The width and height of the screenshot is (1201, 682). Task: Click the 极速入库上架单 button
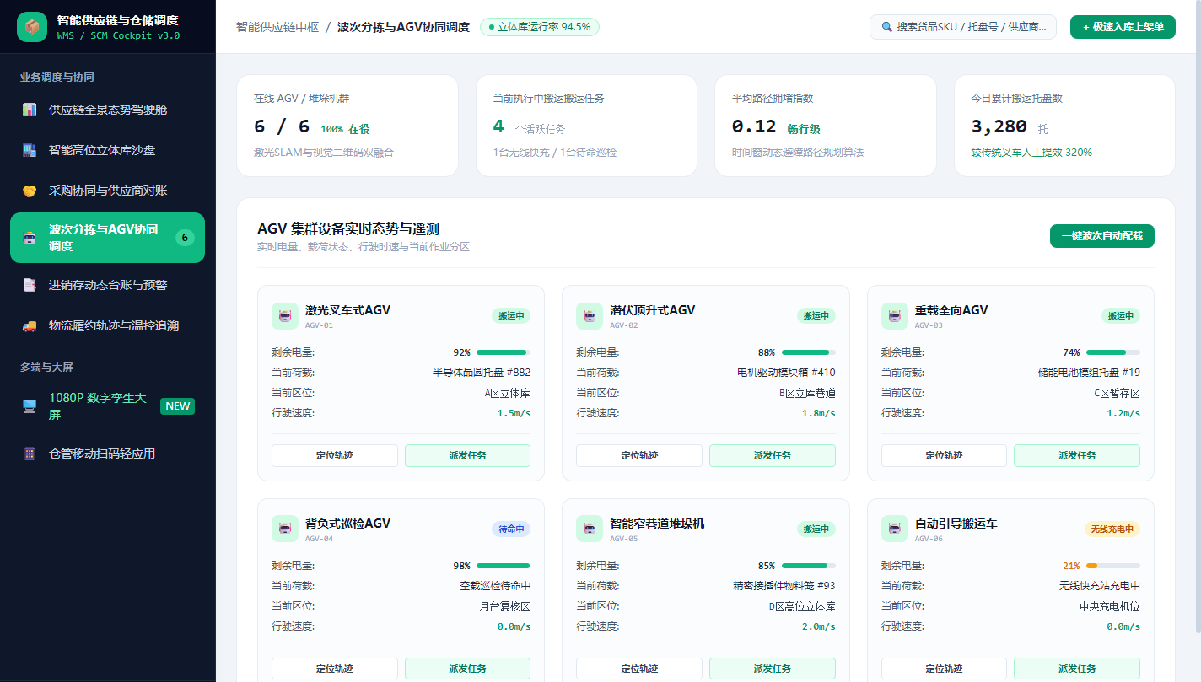pyautogui.click(x=1123, y=27)
